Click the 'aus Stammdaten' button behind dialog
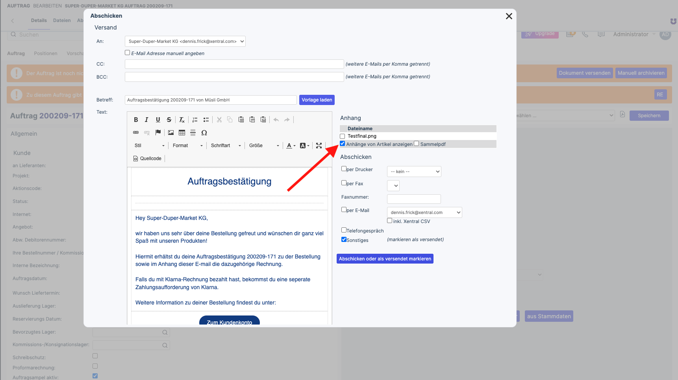The width and height of the screenshot is (678, 380). tap(549, 316)
